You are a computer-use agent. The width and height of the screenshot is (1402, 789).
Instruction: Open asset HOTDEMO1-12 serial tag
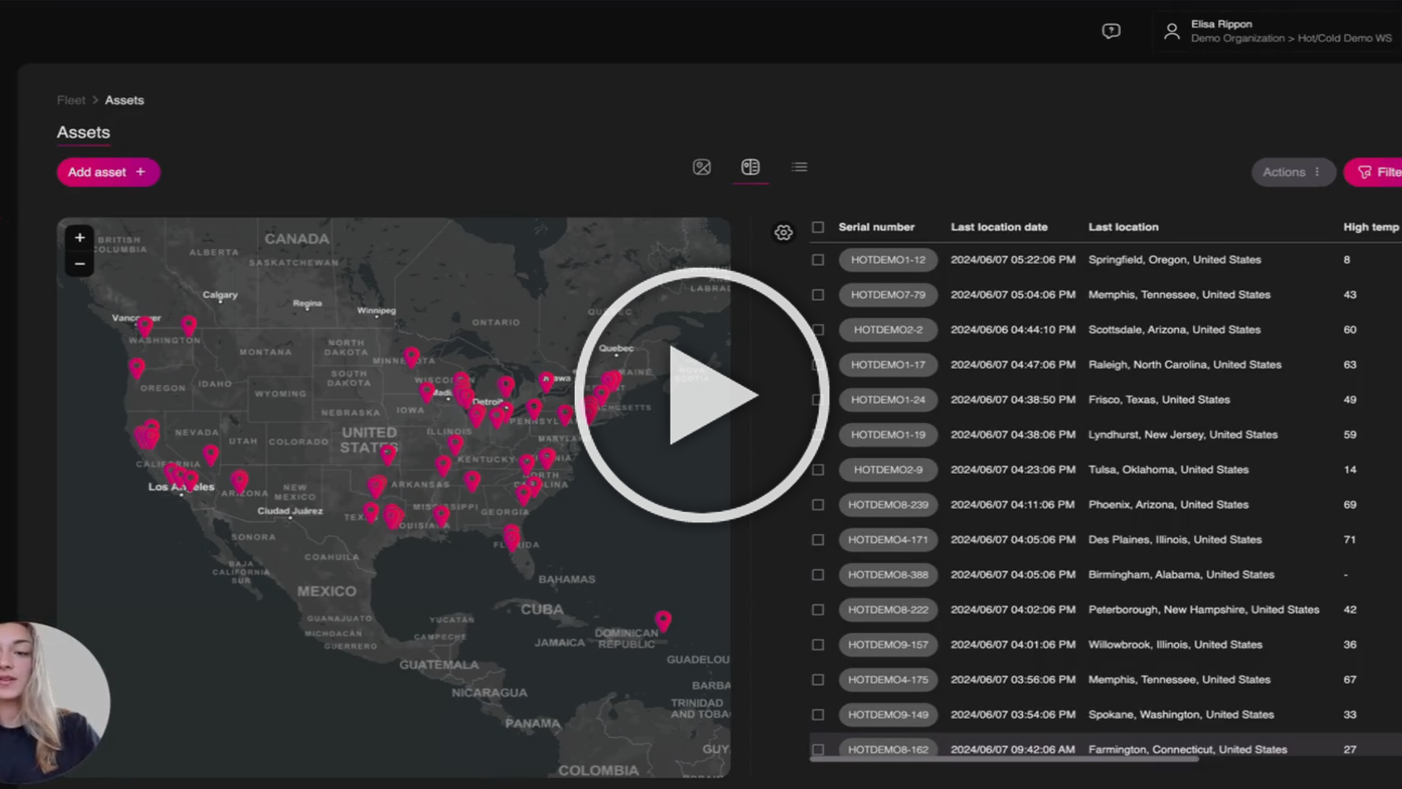tap(888, 260)
